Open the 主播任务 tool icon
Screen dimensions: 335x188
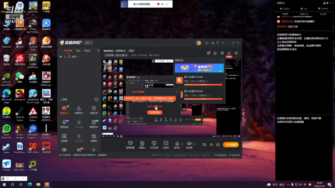(x=93, y=110)
